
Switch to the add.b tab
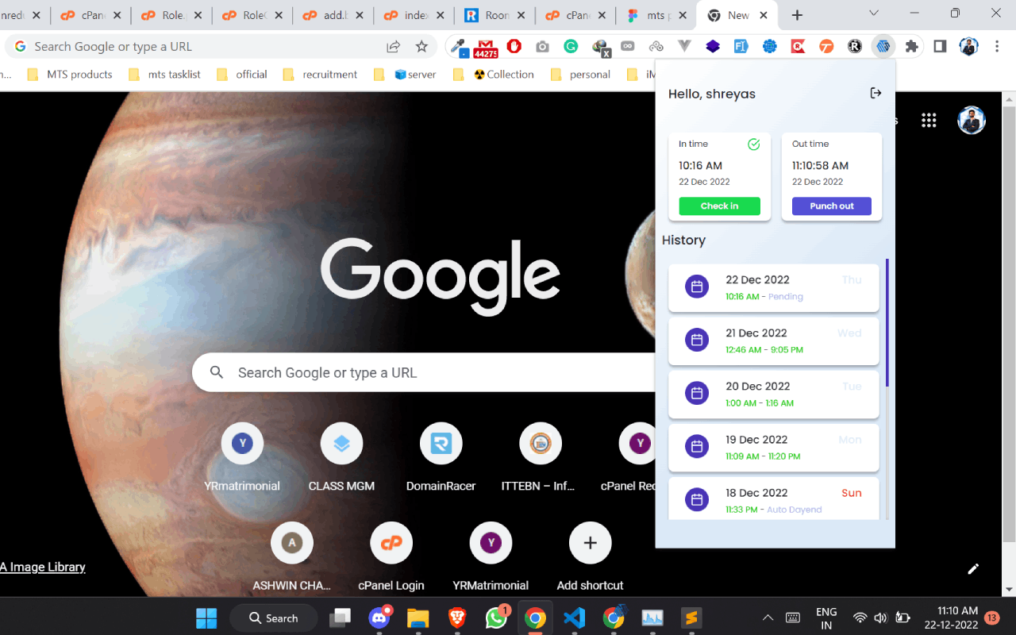point(333,15)
